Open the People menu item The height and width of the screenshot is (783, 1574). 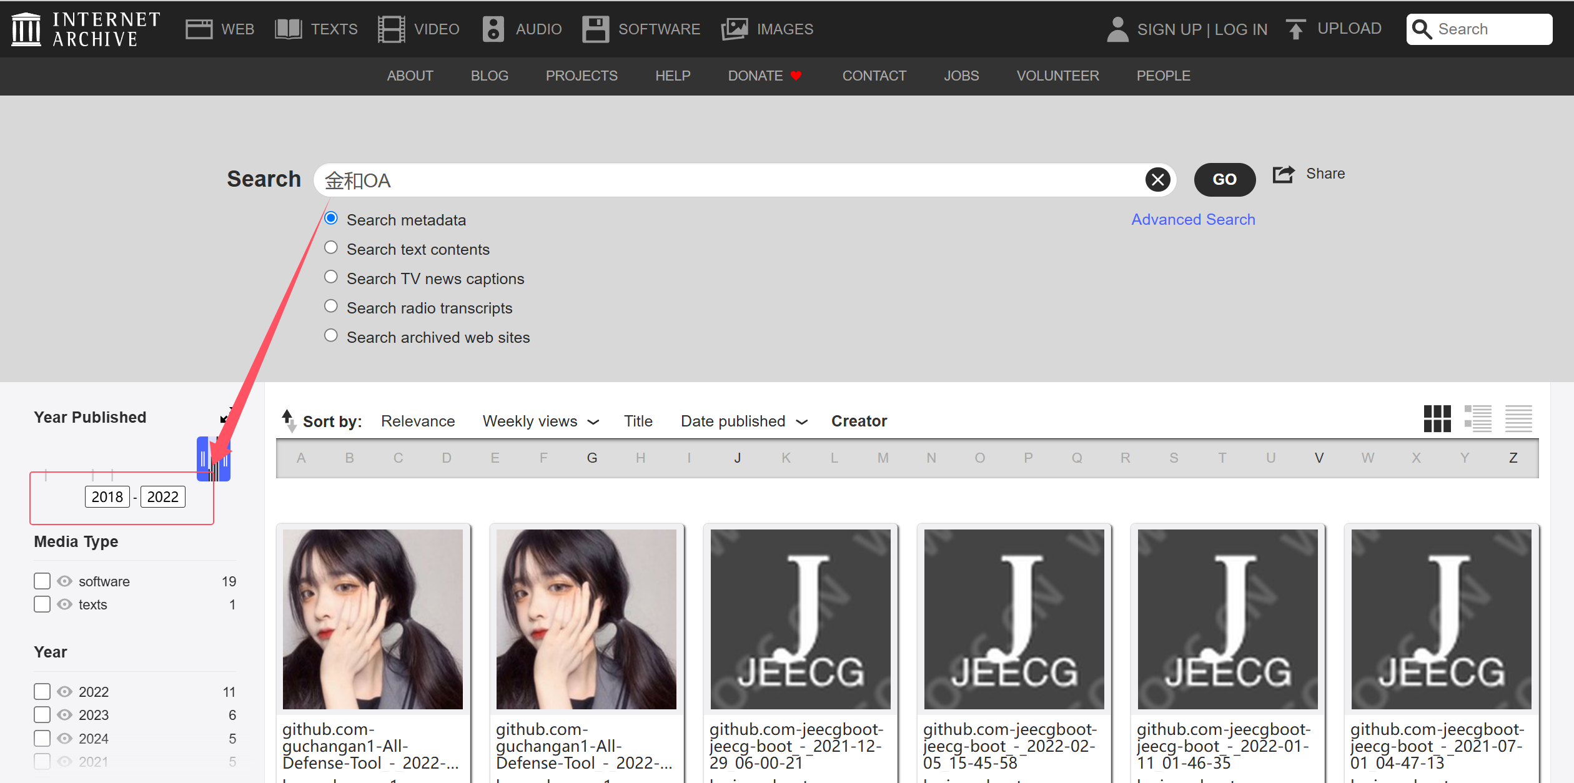point(1163,76)
